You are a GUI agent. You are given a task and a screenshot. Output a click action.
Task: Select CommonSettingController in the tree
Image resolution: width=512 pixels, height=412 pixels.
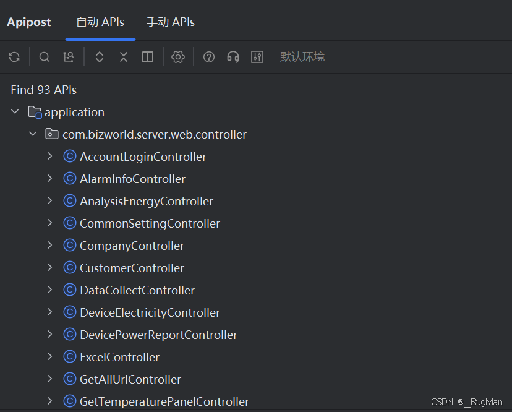coord(150,224)
